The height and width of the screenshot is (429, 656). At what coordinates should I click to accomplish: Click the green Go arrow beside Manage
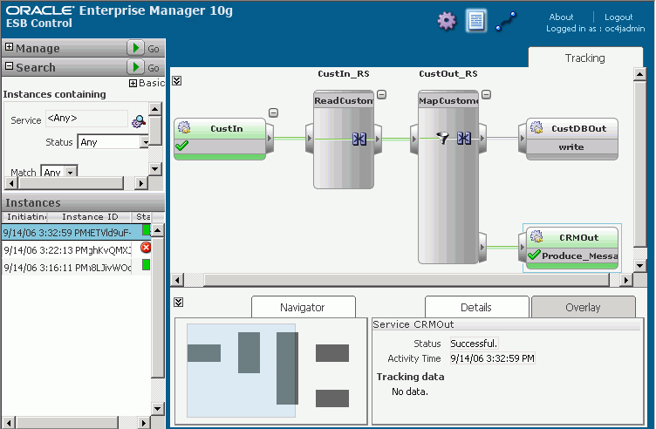[x=135, y=48]
